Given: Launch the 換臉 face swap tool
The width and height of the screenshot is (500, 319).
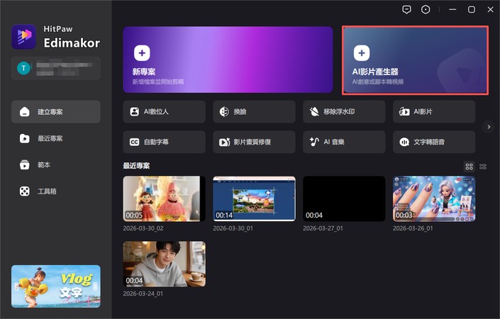Looking at the screenshot, I should coord(254,112).
